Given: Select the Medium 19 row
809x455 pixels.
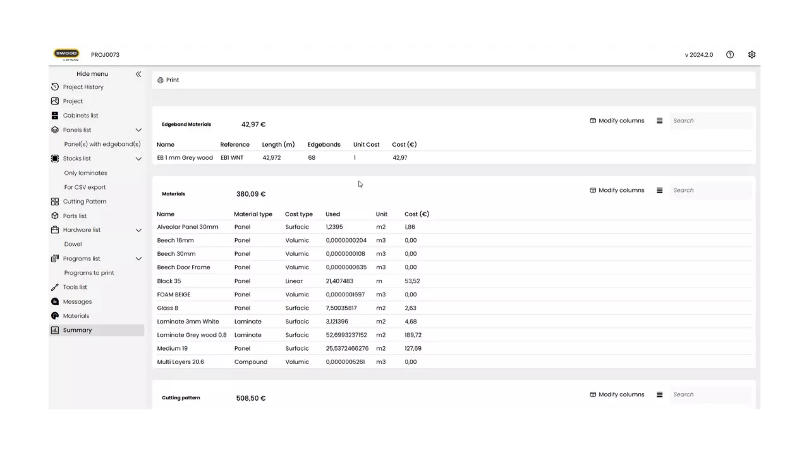Looking at the screenshot, I should 454,348.
